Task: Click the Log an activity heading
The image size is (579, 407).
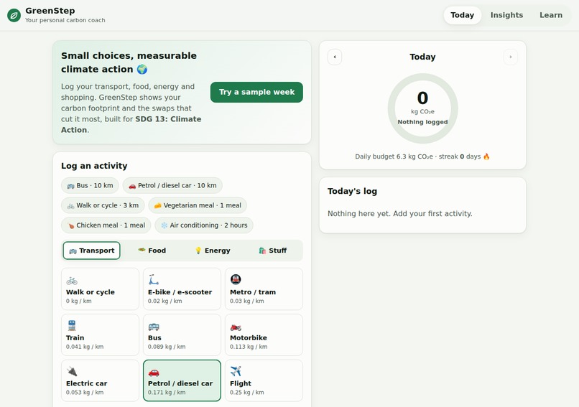Action: [94, 166]
